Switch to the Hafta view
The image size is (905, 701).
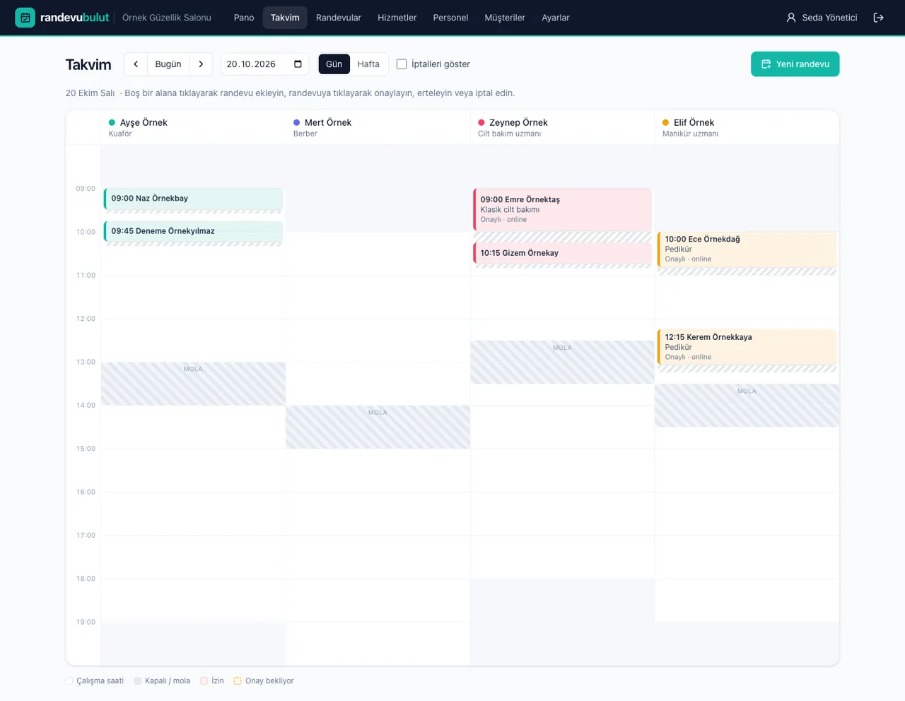368,64
